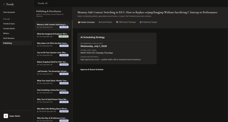
Task: Open Why Qwen 3.6 27B article
Action: pyautogui.click(x=53, y=44)
